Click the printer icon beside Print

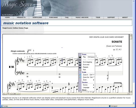click(80, 70)
